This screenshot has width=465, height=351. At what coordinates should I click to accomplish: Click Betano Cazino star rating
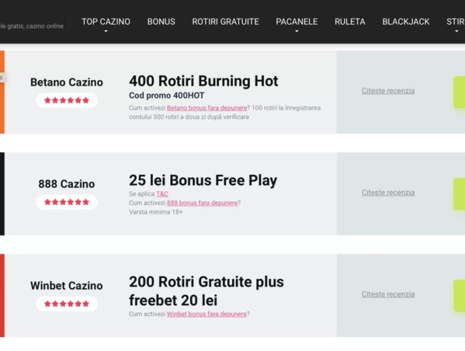point(67,100)
